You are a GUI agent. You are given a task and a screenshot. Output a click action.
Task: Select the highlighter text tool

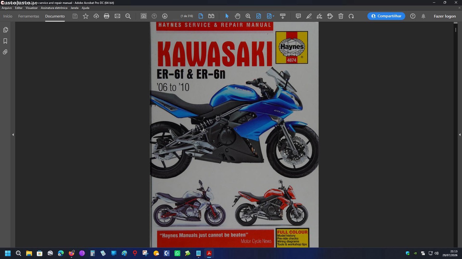pos(309,16)
